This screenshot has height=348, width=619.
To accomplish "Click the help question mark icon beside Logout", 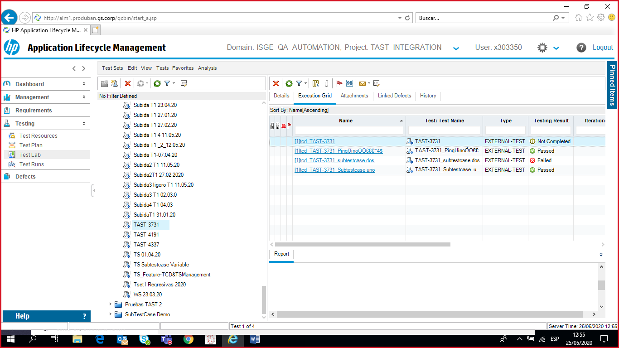I will [581, 48].
